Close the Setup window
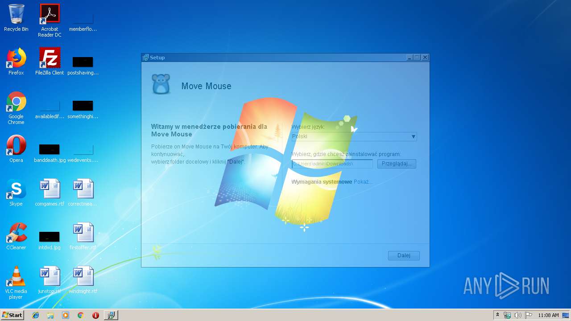The width and height of the screenshot is (571, 321). coord(425,58)
